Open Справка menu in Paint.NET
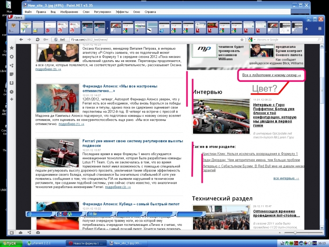Viewport: 329px width, 247px height. (x=150, y=12)
